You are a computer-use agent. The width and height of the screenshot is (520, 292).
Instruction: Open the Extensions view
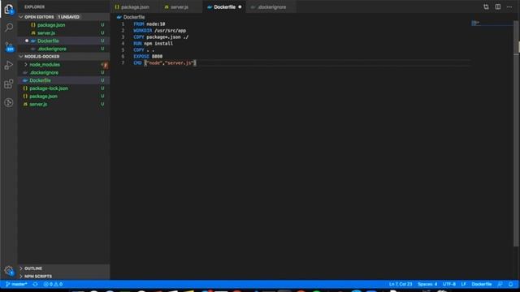(x=9, y=84)
